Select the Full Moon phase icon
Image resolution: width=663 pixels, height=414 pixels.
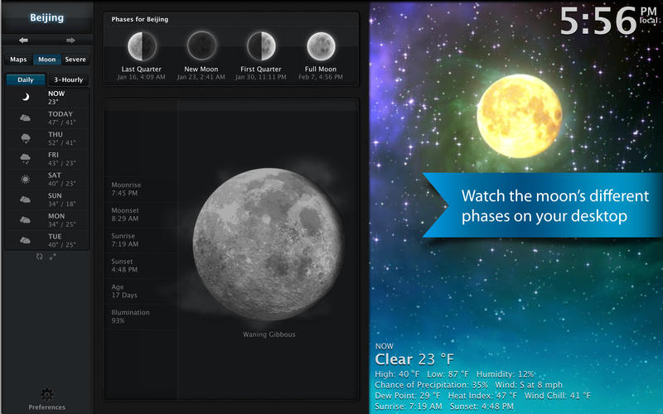321,46
